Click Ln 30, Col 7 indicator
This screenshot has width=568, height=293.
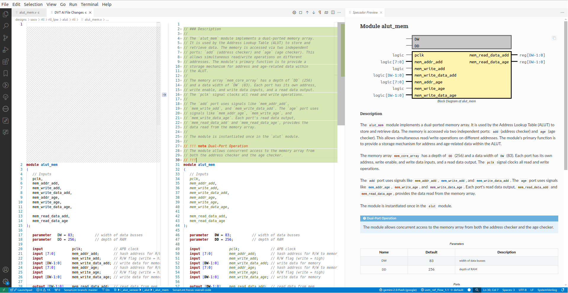pos(491,290)
